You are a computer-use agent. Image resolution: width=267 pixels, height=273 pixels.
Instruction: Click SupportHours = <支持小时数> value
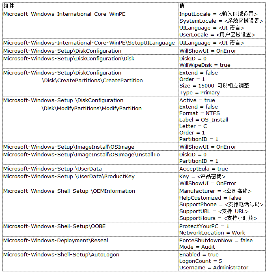tap(218, 218)
